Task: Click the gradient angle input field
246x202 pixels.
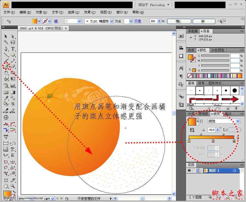Action: [x=212, y=130]
